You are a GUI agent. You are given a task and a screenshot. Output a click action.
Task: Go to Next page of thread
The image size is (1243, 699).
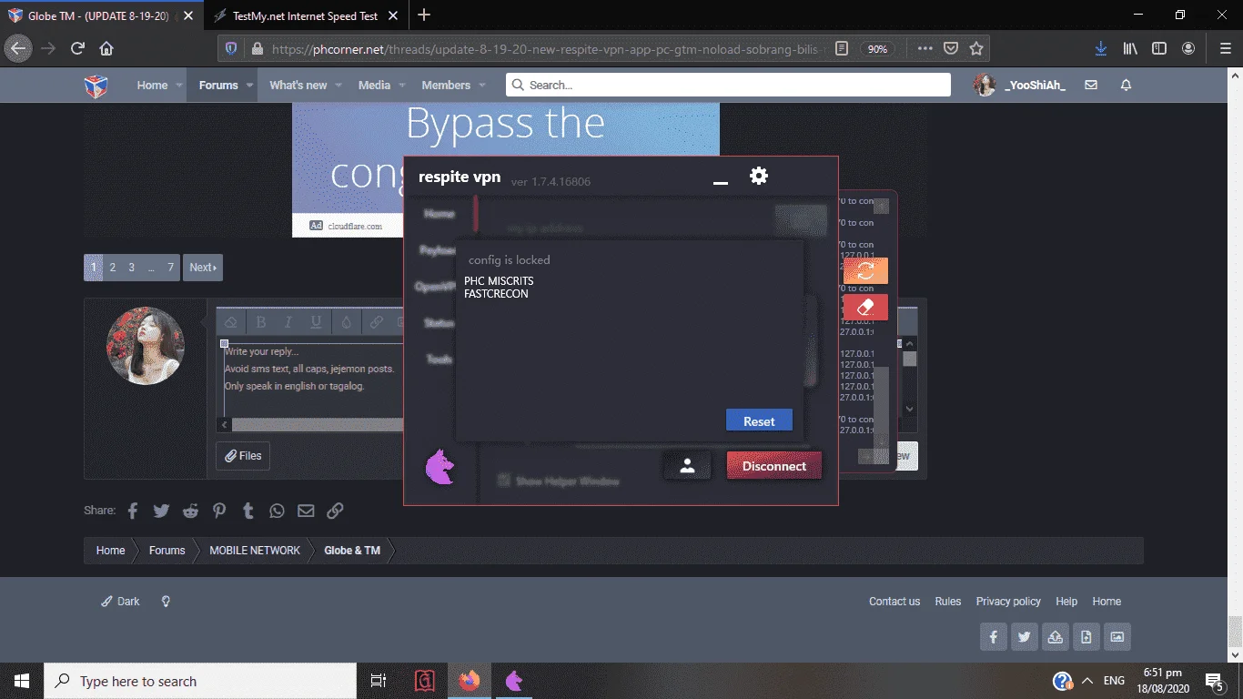pyautogui.click(x=203, y=268)
